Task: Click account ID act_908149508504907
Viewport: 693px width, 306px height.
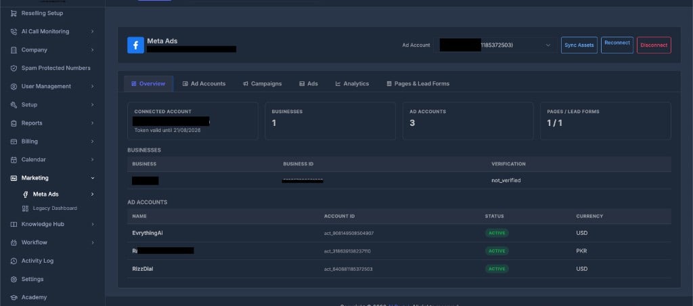Action: (x=349, y=233)
